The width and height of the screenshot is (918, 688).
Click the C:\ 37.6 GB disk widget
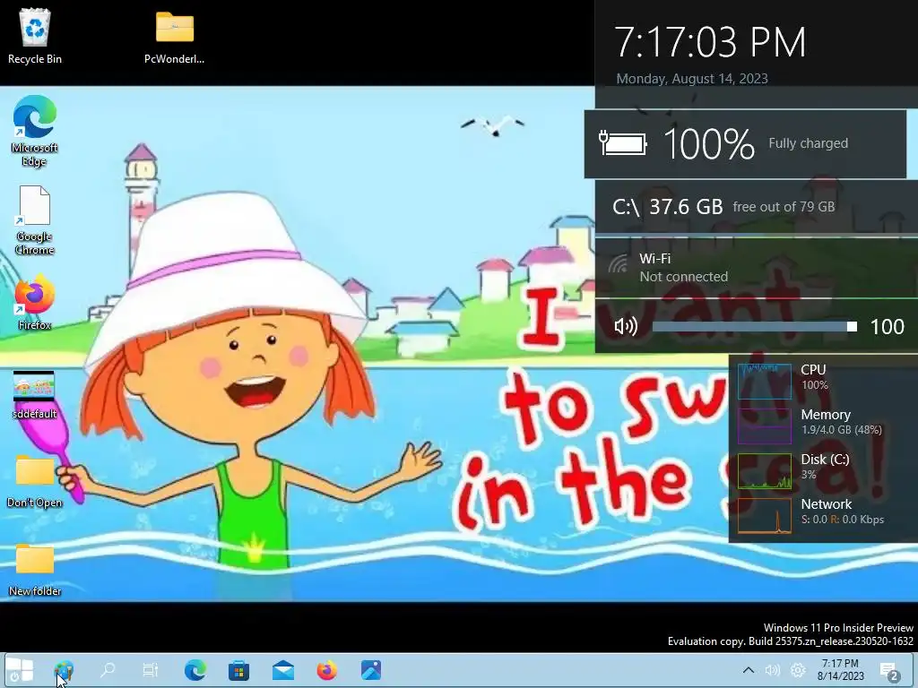pyautogui.click(x=756, y=207)
